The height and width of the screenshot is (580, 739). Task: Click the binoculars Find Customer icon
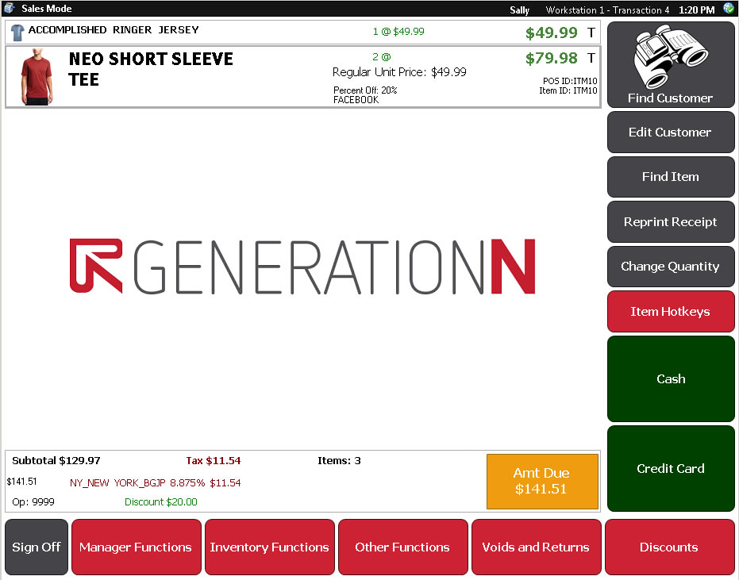pos(671,57)
